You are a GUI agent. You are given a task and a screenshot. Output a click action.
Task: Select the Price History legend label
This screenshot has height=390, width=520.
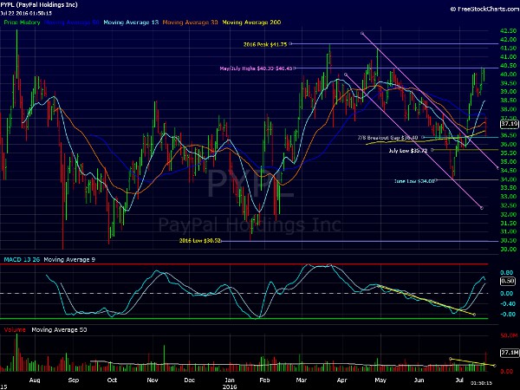(x=22, y=23)
